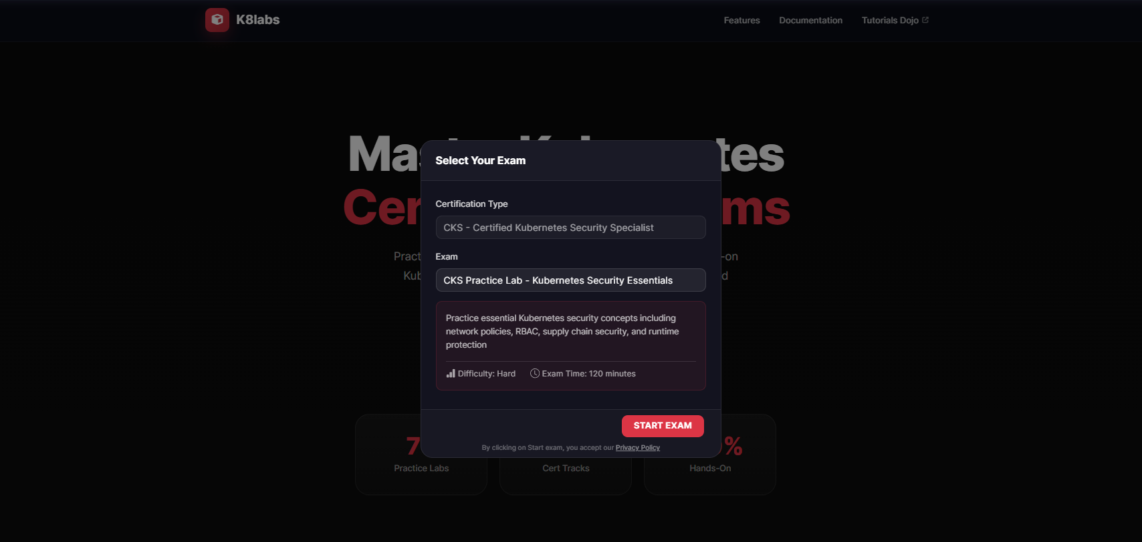Screen dimensions: 1142x542
Task: Open the Features navigation item
Action: 741,21
